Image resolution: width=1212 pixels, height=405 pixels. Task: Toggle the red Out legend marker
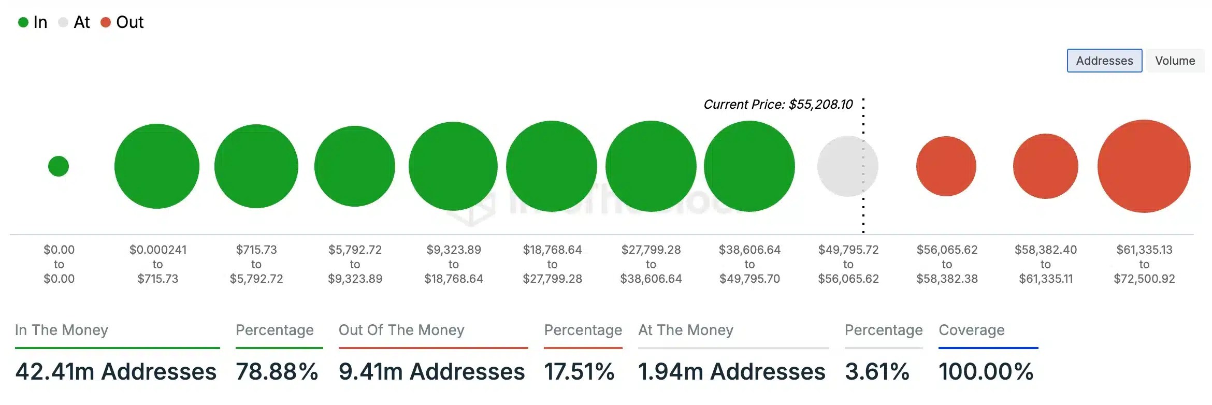point(106,22)
